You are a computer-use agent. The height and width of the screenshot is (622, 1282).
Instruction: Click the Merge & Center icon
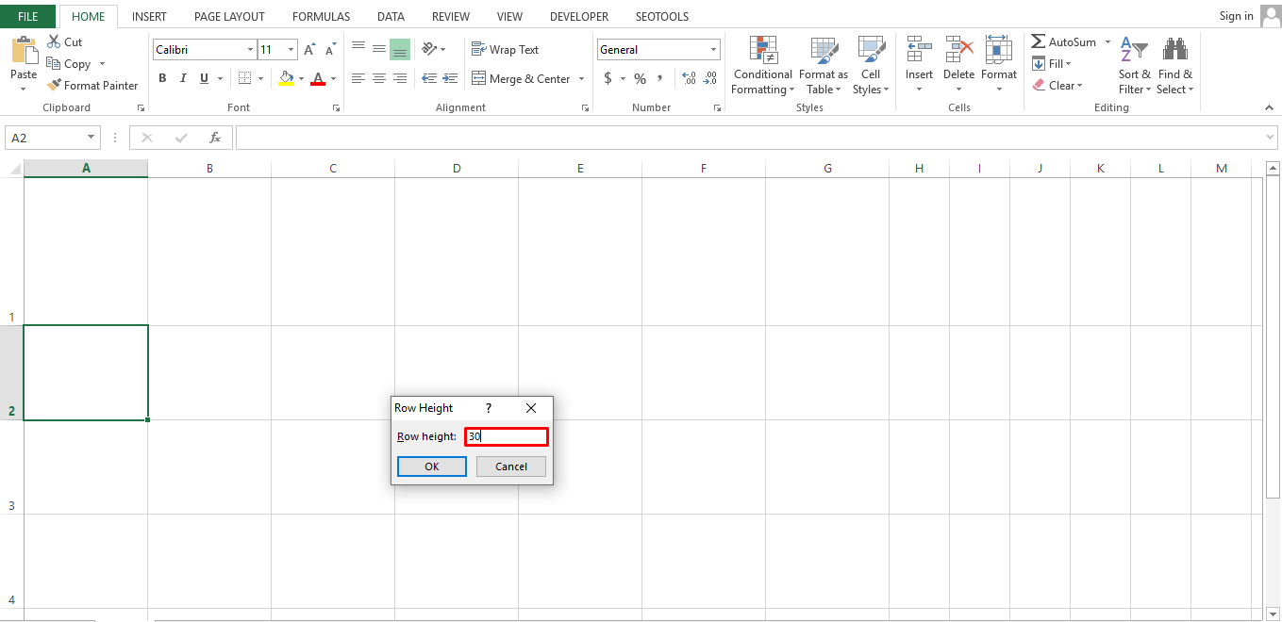tap(479, 79)
